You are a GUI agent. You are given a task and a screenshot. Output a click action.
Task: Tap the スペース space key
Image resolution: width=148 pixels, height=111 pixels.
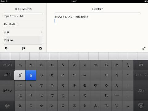[141, 75]
